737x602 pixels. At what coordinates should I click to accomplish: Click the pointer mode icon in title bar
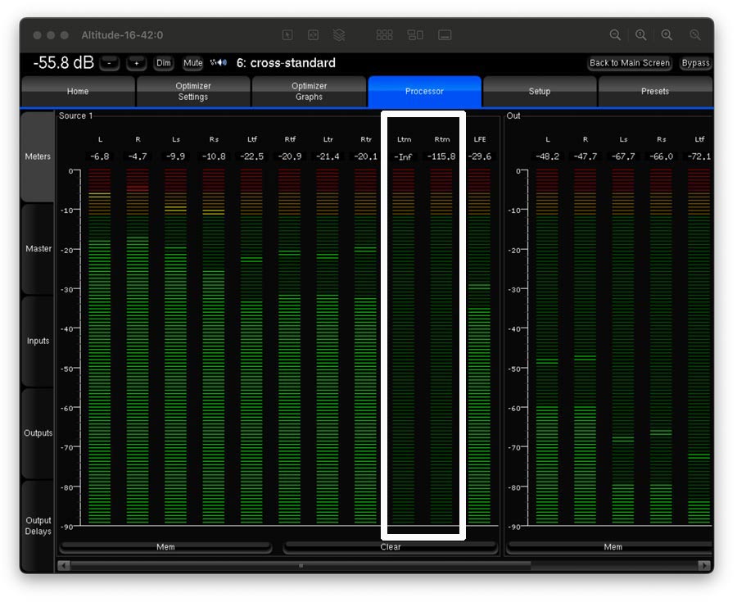click(287, 34)
